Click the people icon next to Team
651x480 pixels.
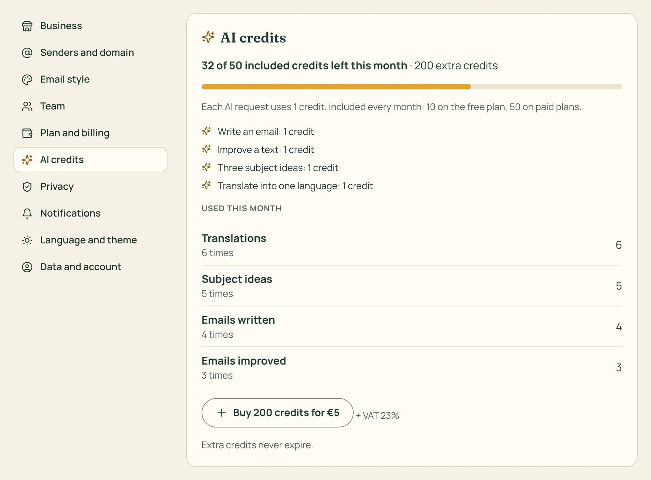click(27, 106)
